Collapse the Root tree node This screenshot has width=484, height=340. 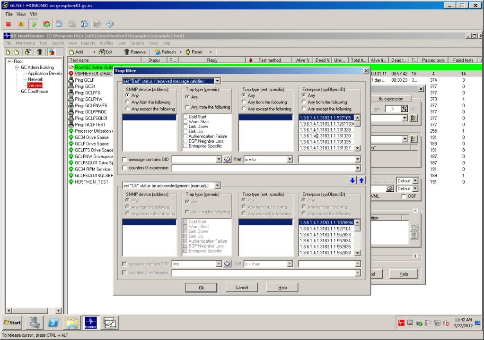(x=9, y=61)
